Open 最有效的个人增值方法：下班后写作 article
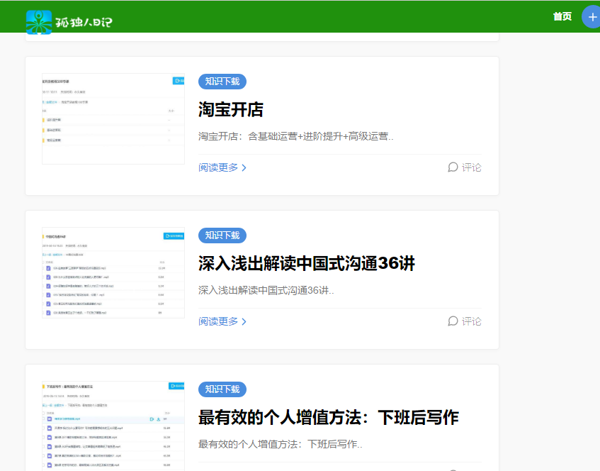 (x=327, y=417)
